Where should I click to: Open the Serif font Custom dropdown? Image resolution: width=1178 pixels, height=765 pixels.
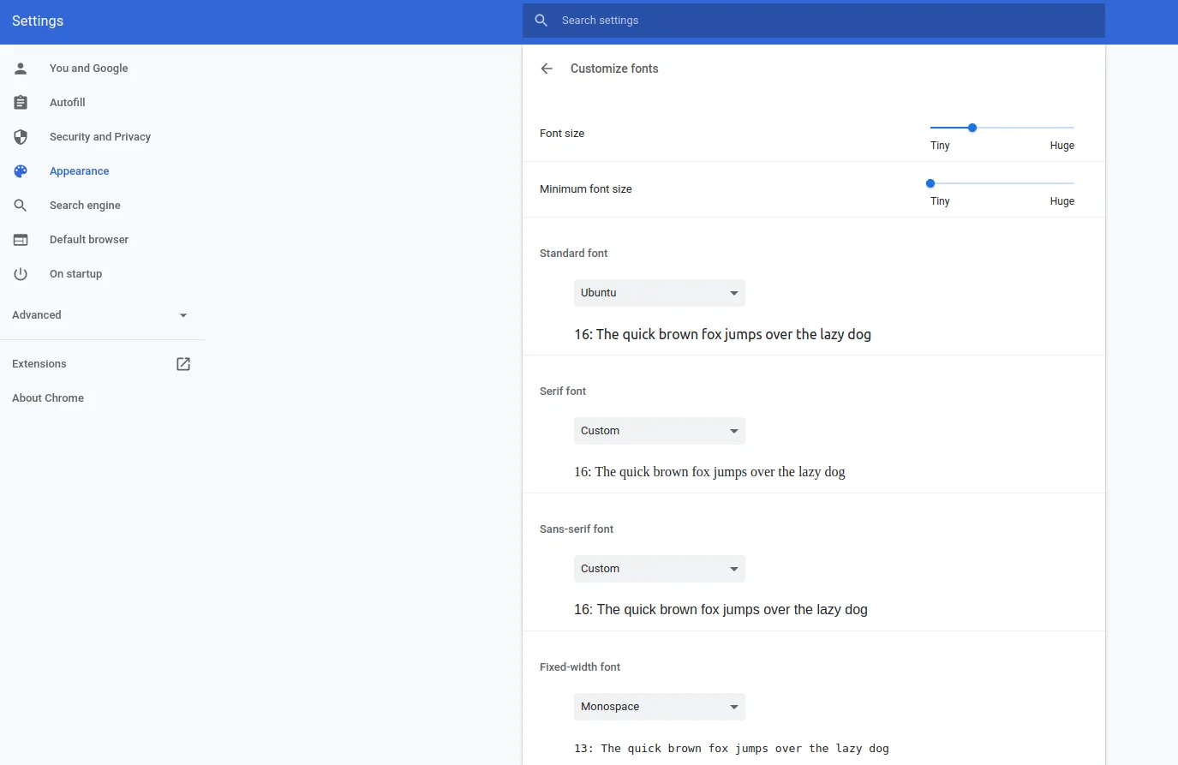[x=660, y=431]
